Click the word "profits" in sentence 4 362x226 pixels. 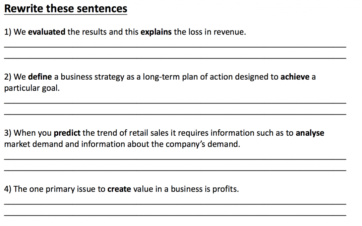pos(226,189)
